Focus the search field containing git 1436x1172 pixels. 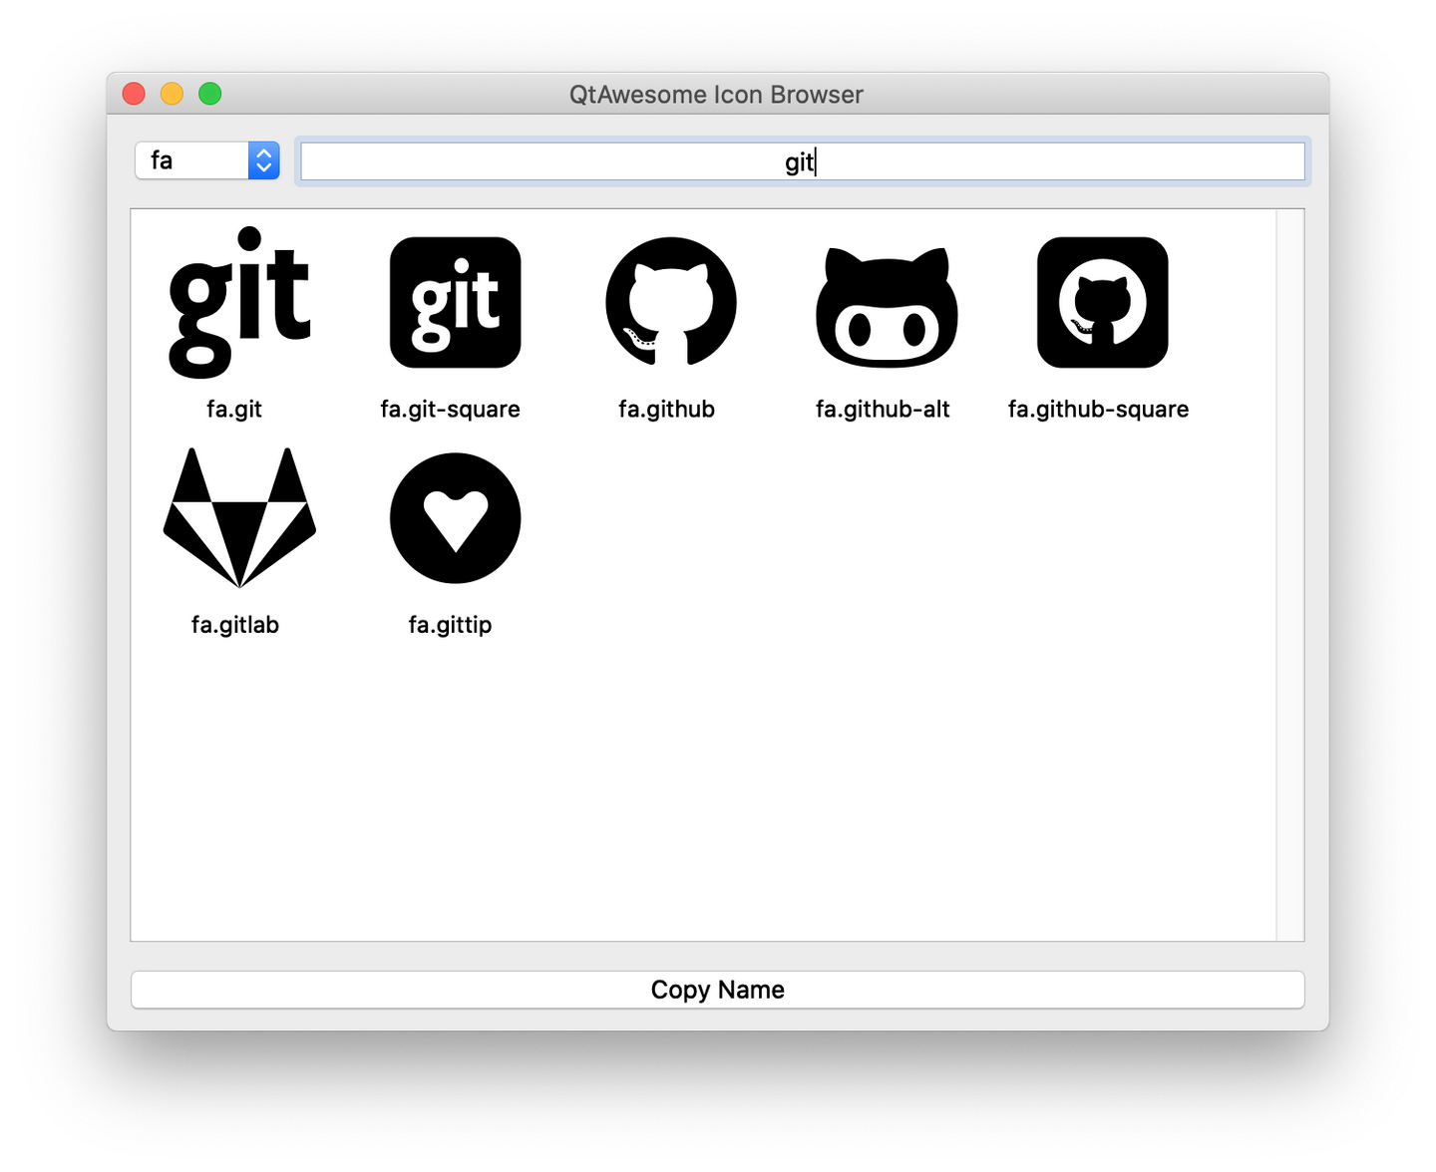click(x=803, y=161)
